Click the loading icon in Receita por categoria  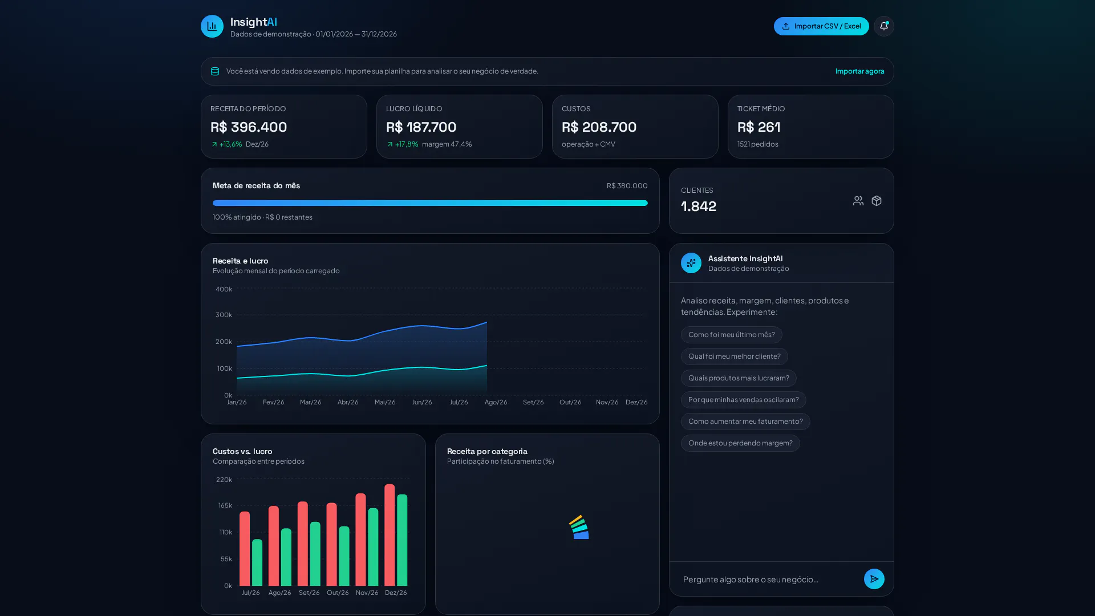[x=579, y=527]
